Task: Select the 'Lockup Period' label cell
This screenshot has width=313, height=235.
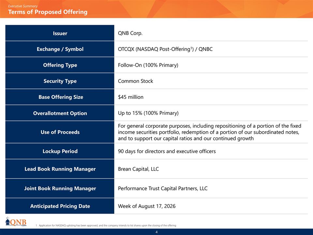Action: (x=60, y=151)
